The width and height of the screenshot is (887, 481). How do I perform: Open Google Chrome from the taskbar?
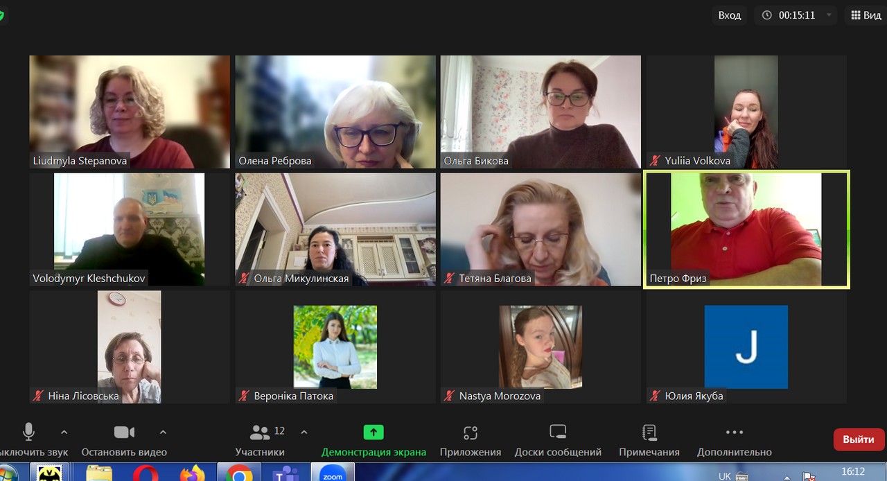tap(238, 473)
